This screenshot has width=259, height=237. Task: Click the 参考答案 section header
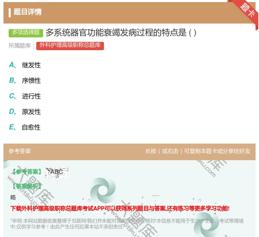20,151
